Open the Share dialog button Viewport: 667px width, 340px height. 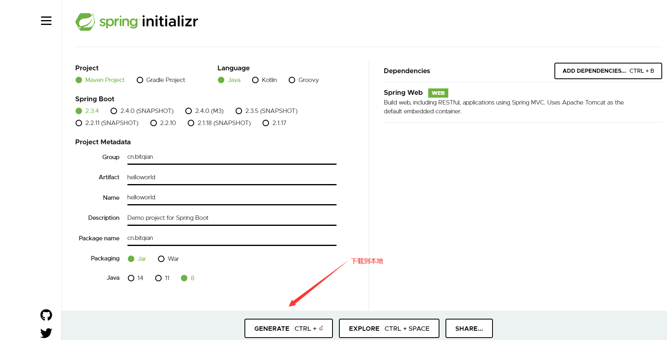pyautogui.click(x=469, y=328)
